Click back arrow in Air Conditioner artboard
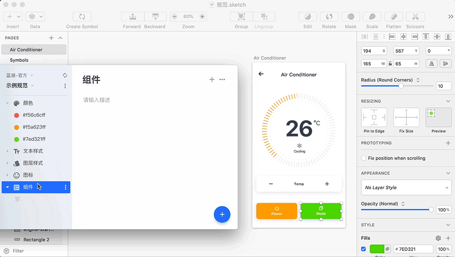The width and height of the screenshot is (455, 257). [261, 74]
